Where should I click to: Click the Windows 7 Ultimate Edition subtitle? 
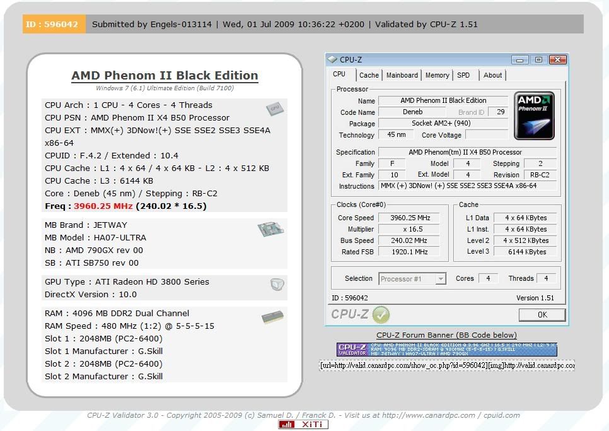coord(165,88)
